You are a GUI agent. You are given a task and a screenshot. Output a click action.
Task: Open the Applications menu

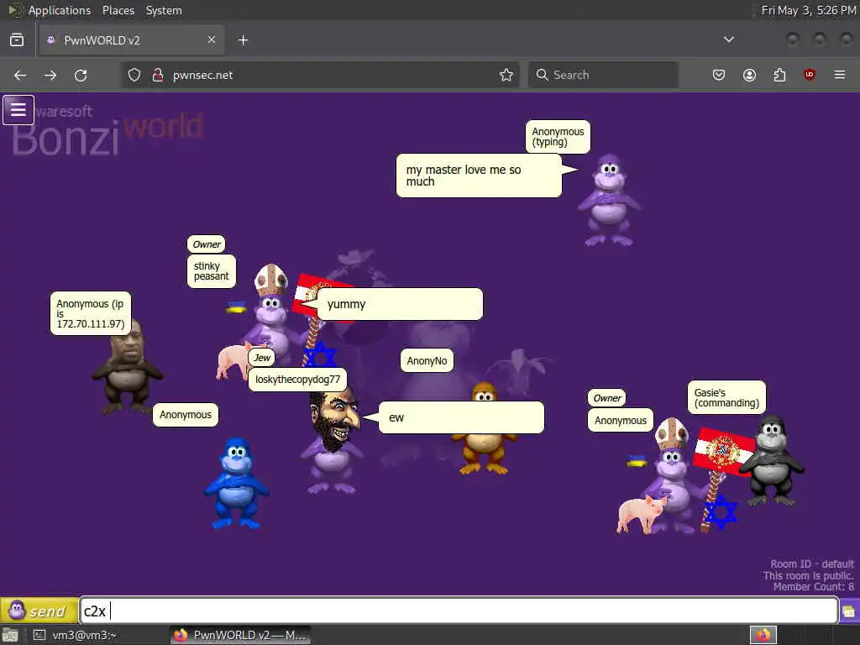(60, 10)
